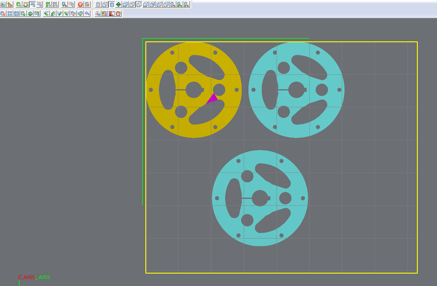Click the import icon with orange stamp
Image resolution: width=437 pixels, height=286 pixels.
point(10,4)
